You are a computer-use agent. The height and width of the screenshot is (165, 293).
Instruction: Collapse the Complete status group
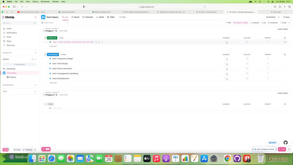45,38
